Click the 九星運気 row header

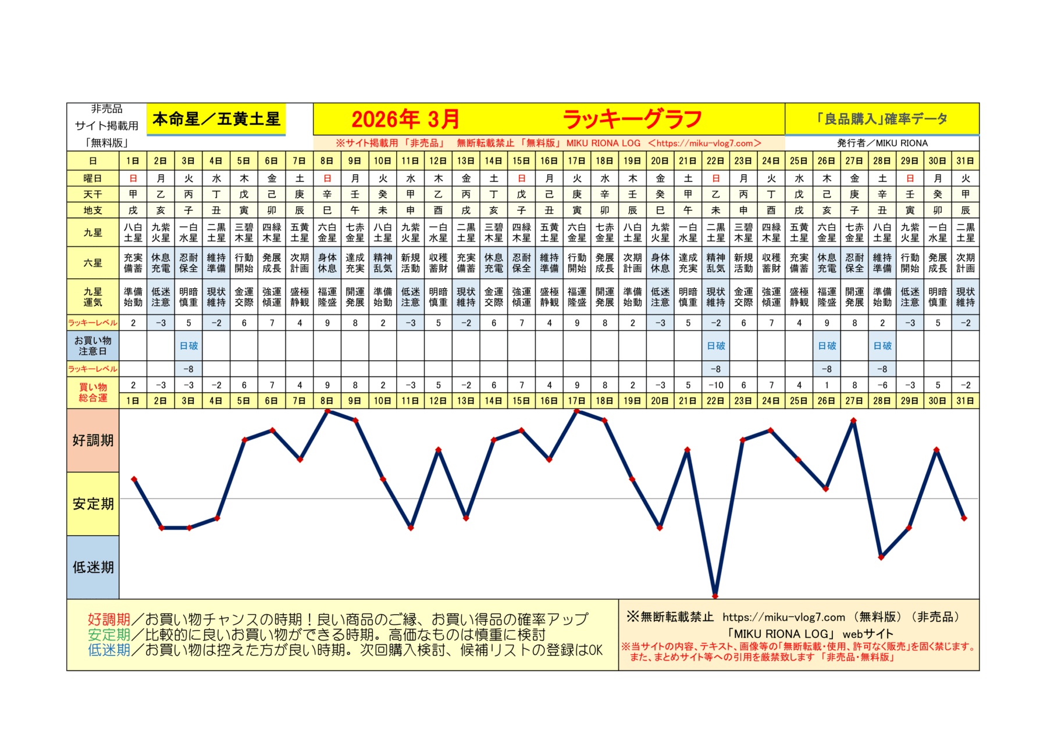(x=93, y=297)
